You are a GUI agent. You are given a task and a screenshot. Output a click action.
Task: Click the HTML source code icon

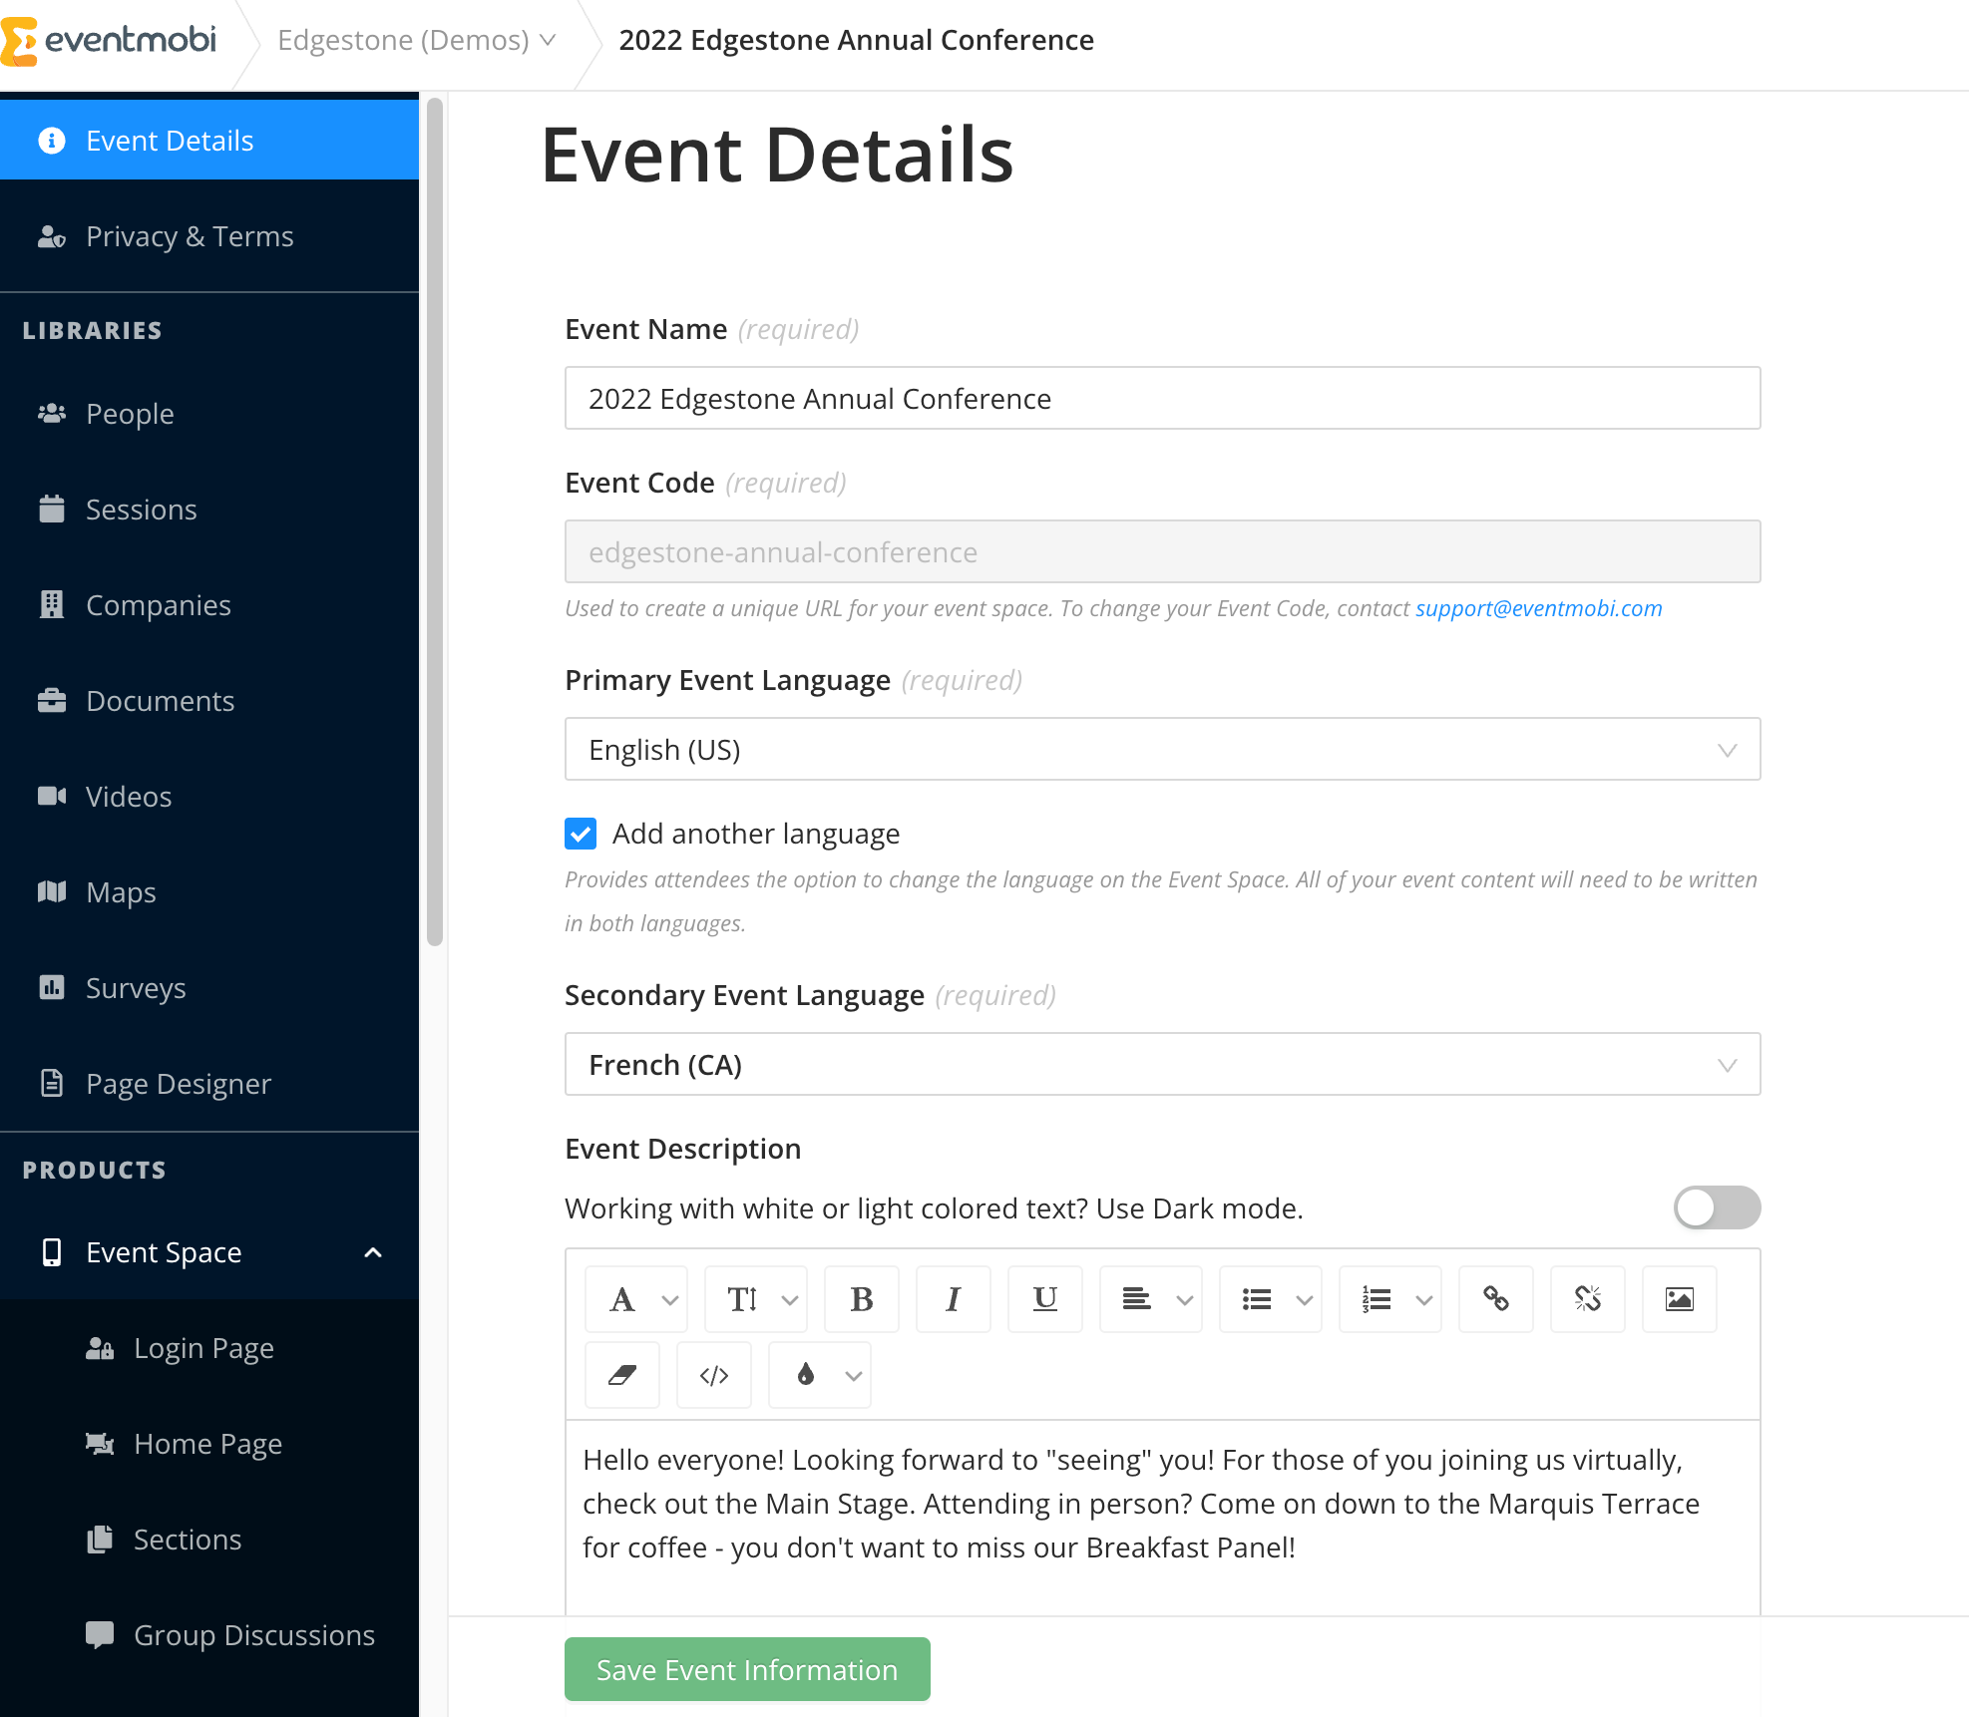[x=713, y=1376]
